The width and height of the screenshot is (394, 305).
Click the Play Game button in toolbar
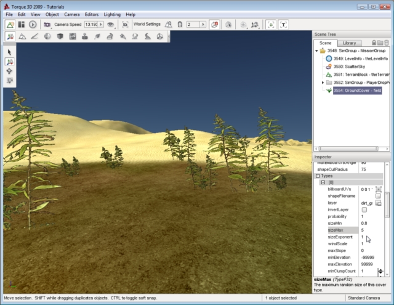(32, 24)
